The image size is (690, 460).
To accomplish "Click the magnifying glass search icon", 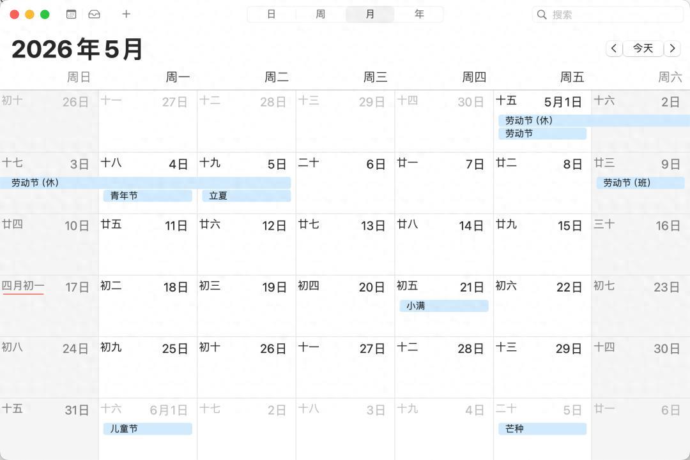I will (542, 15).
